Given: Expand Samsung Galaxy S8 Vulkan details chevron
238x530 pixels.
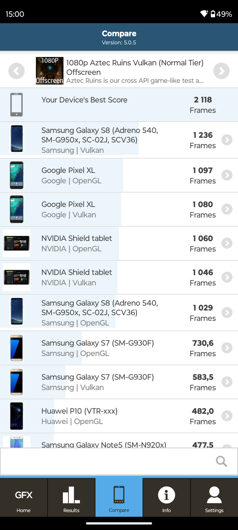Looking at the screenshot, I should click(227, 140).
